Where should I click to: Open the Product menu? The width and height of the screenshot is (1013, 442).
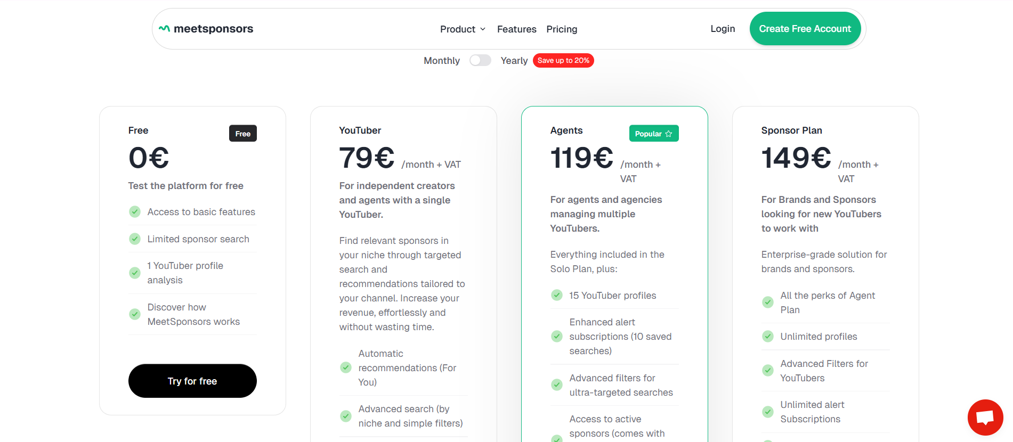pos(463,29)
